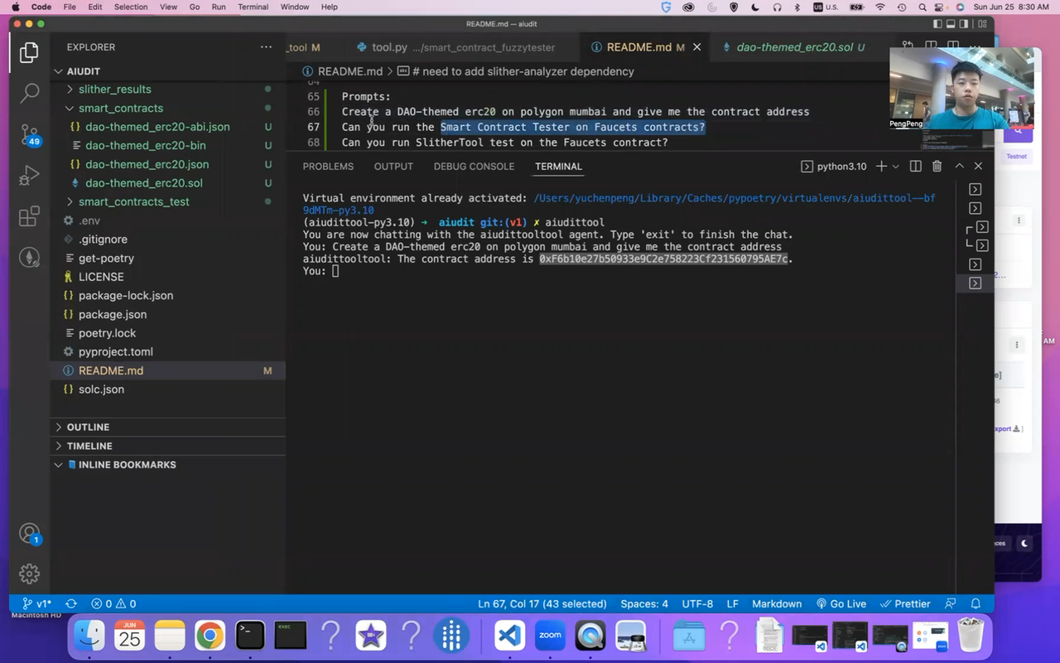This screenshot has width=1060, height=663.
Task: Click the Prettier status bar item
Action: pos(905,604)
